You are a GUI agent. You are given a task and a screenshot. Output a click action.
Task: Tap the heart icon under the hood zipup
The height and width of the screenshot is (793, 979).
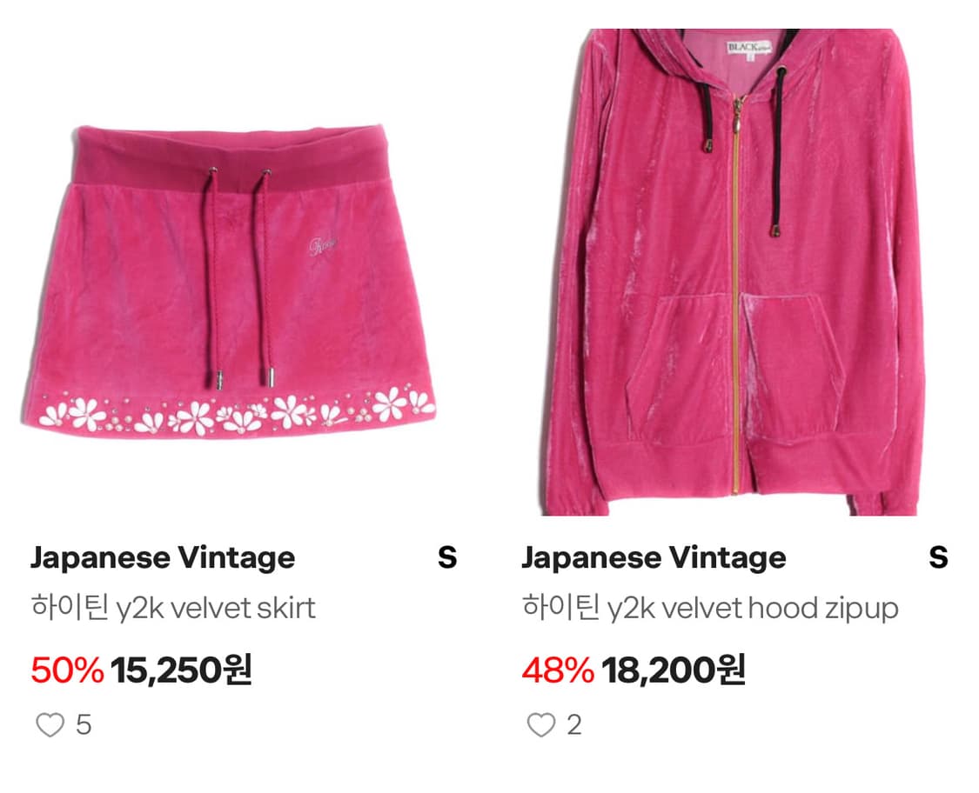(541, 724)
